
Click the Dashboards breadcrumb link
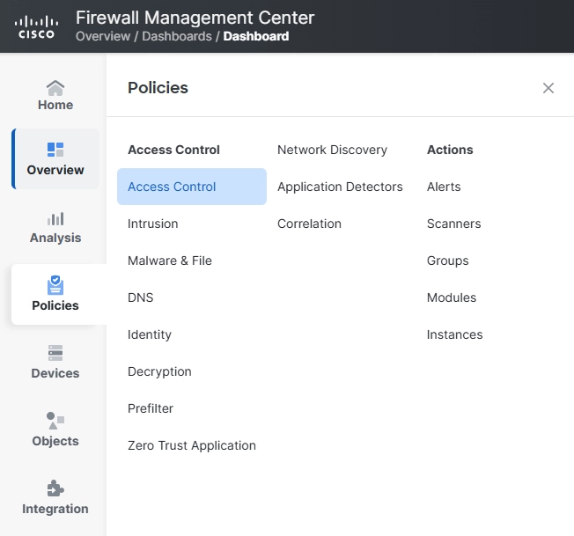[177, 36]
